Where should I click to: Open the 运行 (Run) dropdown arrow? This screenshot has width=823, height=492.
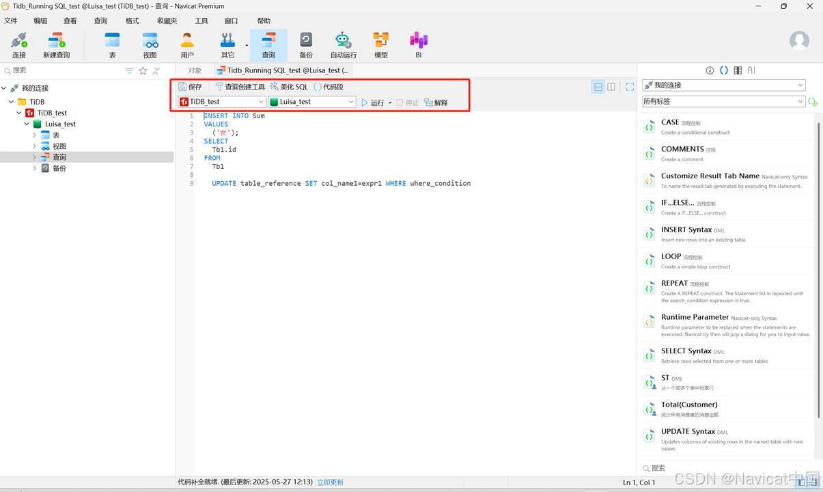(x=390, y=102)
